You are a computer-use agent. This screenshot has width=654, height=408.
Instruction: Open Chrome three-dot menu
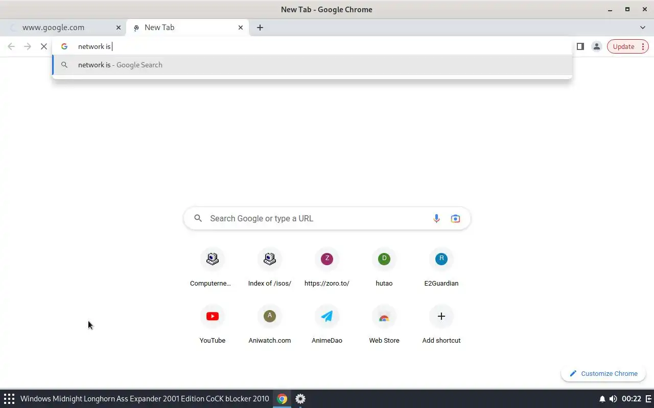tap(643, 46)
